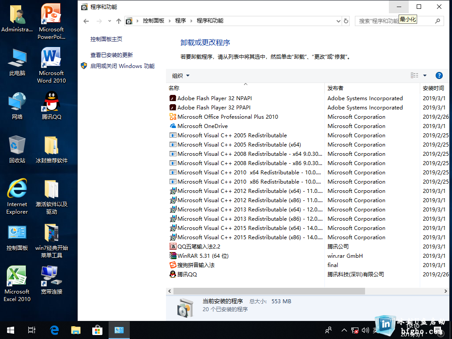The height and width of the screenshot is (339, 452).
Task: Change the list view layout icon
Action: point(414,75)
